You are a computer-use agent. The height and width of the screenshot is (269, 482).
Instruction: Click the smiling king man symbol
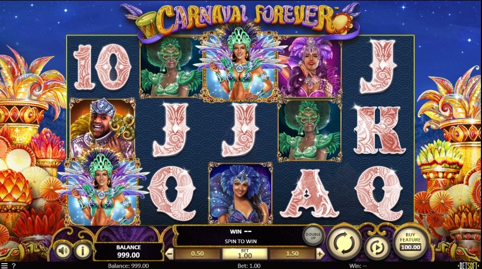(102, 128)
